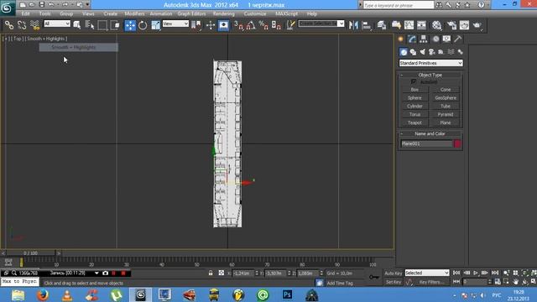Image resolution: width=537 pixels, height=302 pixels.
Task: Open the Manage Layers icon
Action: pyautogui.click(x=382, y=25)
